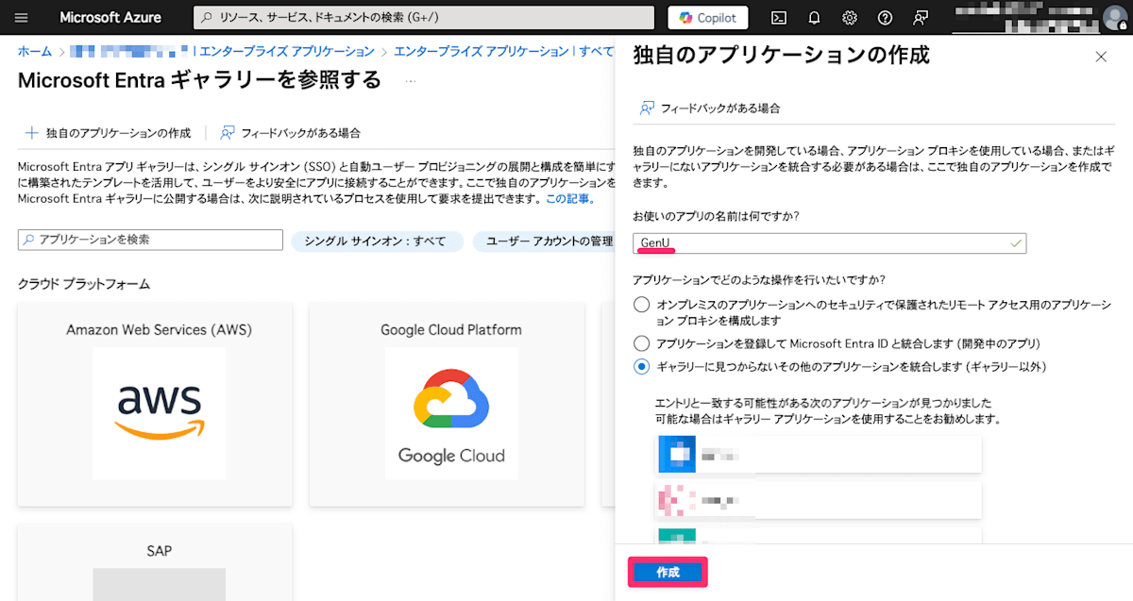This screenshot has width=1133, height=601.
Task: Open Cloud Shell from the top bar
Action: pyautogui.click(x=779, y=18)
